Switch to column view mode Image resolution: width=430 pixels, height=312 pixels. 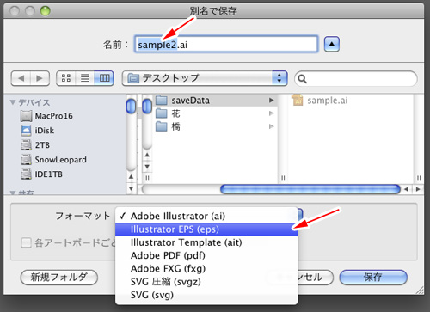(x=104, y=78)
